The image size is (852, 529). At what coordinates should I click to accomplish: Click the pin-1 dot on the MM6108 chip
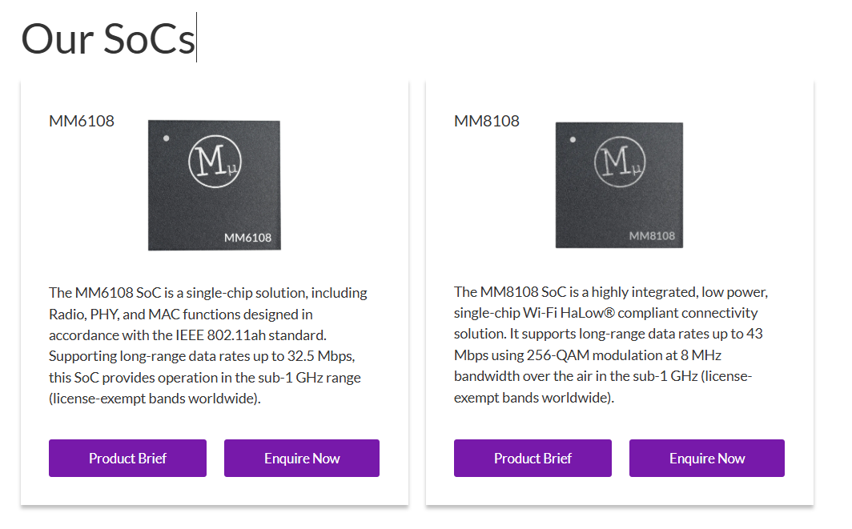tap(167, 138)
